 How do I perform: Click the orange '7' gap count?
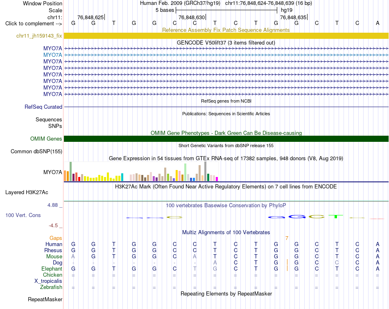pos(287,238)
